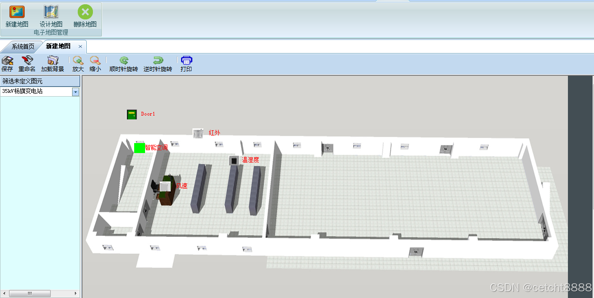Click the 红外 red label
This screenshot has height=298, width=594.
click(214, 133)
